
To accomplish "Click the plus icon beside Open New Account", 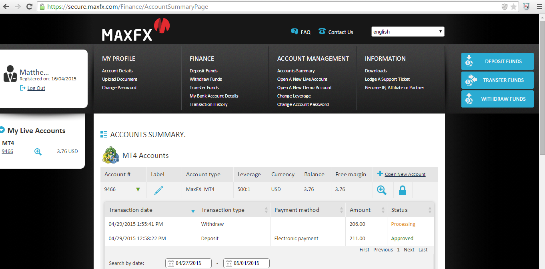I will (x=380, y=174).
